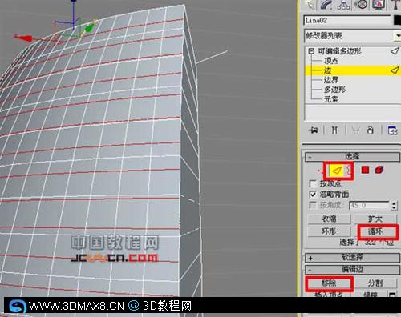
Task: Open the object color swatch beside Line02
Action: [x=398, y=20]
